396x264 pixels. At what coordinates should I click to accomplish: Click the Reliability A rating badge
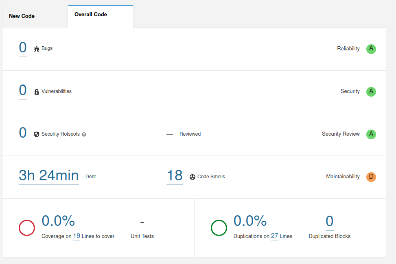(x=371, y=49)
